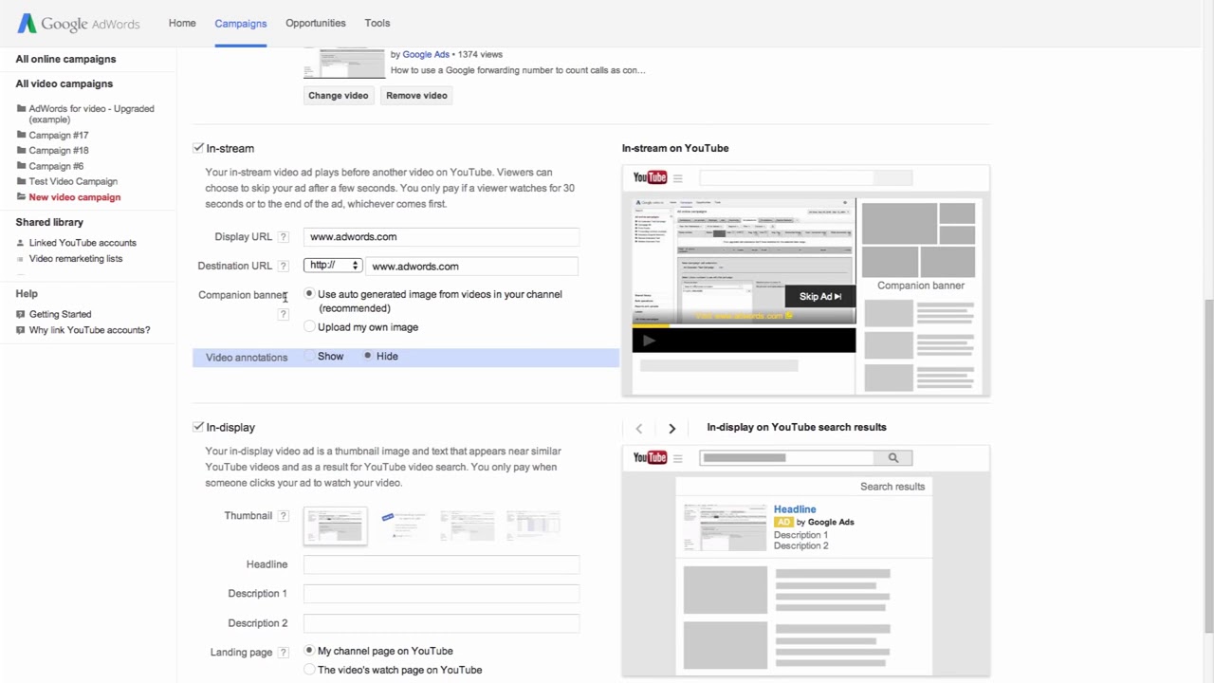Open Campaign #18 folder
The image size is (1214, 683).
(59, 151)
